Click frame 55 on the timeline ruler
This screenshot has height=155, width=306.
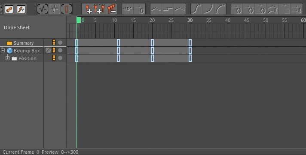point(285,20)
